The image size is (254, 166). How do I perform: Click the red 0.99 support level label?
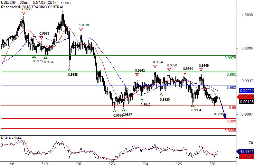click(x=232, y=108)
